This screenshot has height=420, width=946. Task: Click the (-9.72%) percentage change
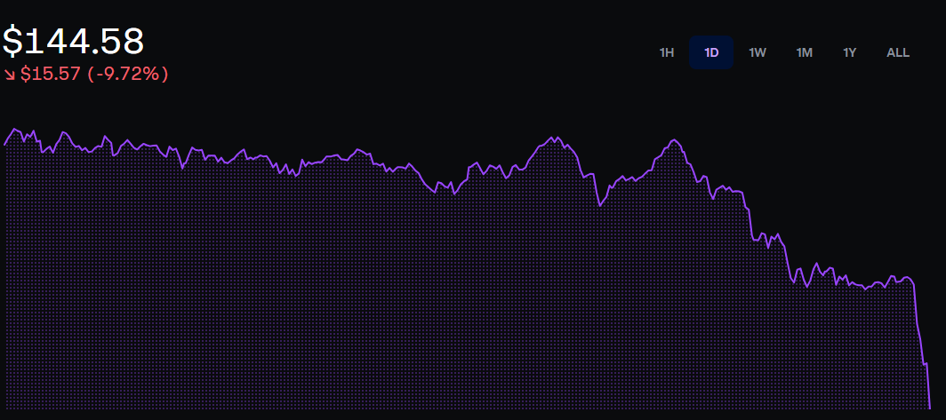[x=128, y=75]
